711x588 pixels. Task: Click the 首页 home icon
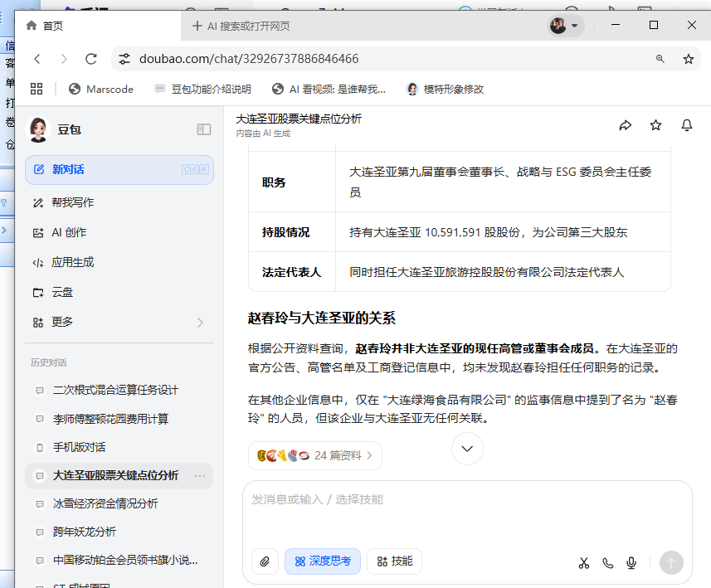point(32,26)
